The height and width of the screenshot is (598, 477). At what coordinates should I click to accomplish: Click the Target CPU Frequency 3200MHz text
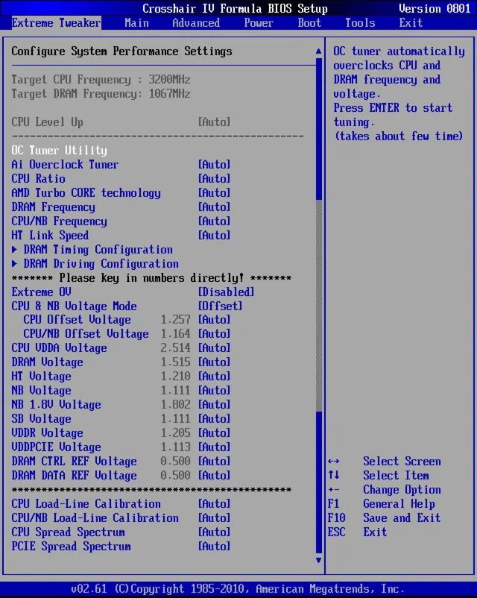pyautogui.click(x=101, y=79)
